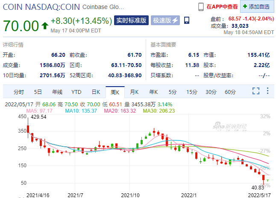This screenshot has height=198, width=276.
Task: Switch to the 分时 tab
Action: [x=19, y=92]
